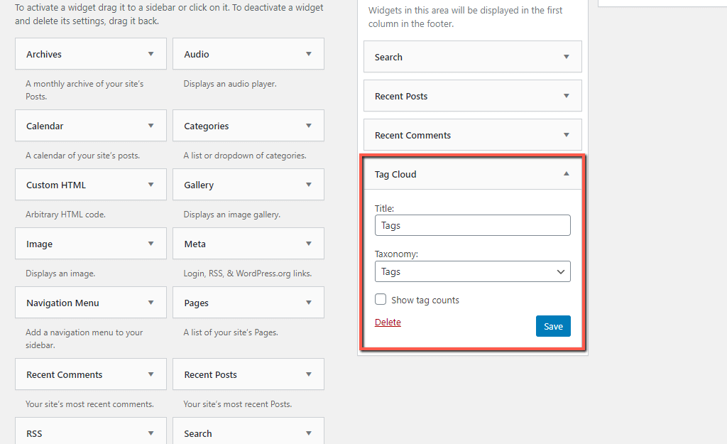Click 'Displays an audio player.' description
The image size is (727, 444).
(230, 84)
